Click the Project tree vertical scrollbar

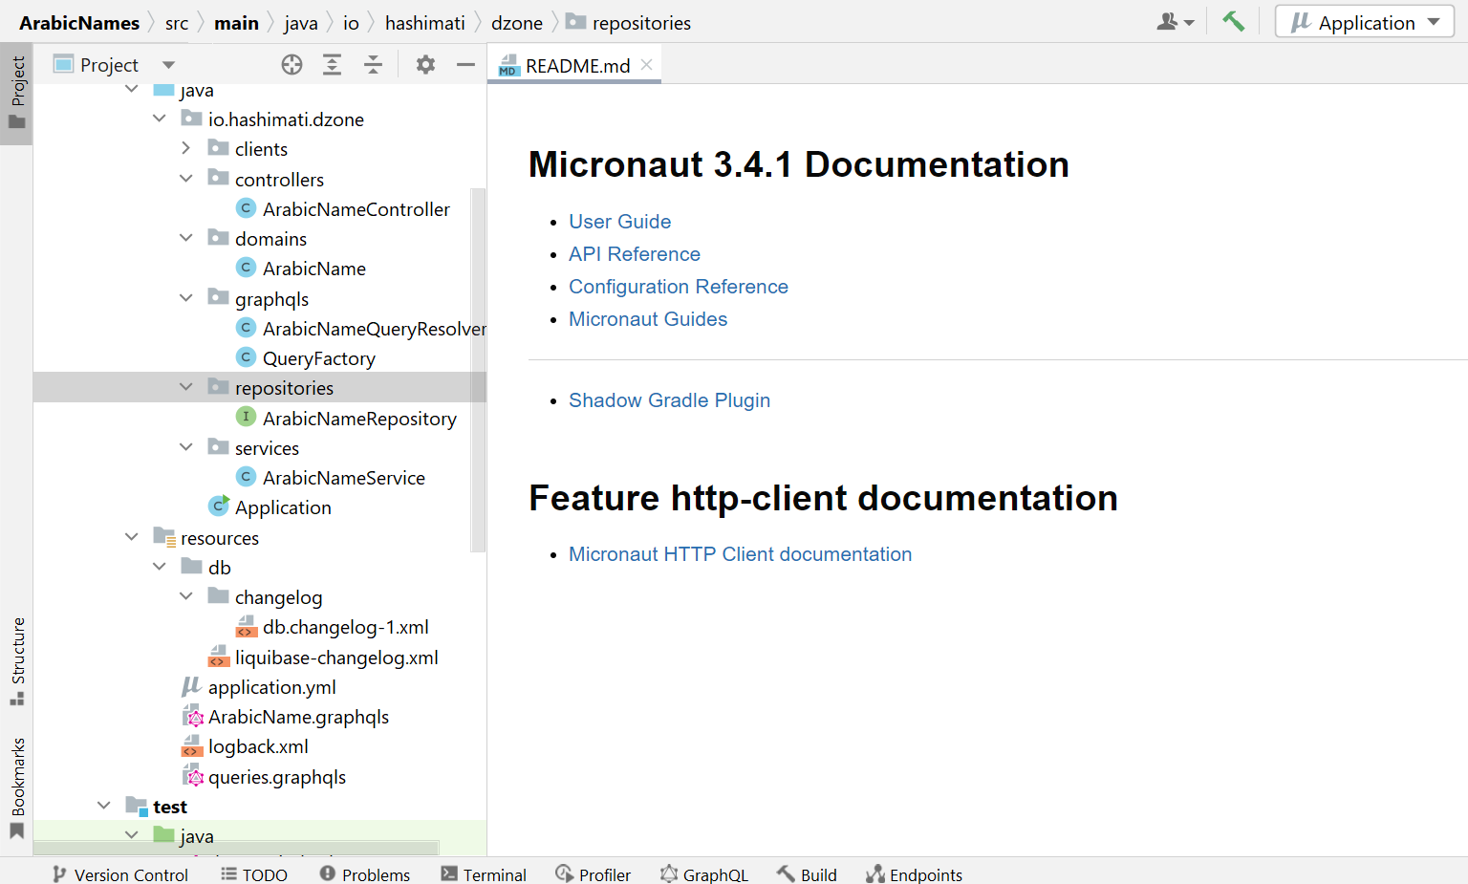pos(478,370)
